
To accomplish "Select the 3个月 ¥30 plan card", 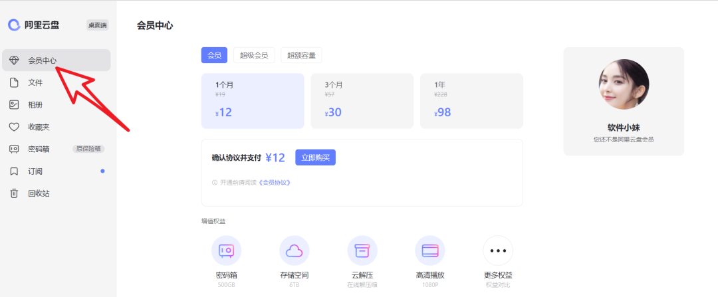I will pos(362,101).
